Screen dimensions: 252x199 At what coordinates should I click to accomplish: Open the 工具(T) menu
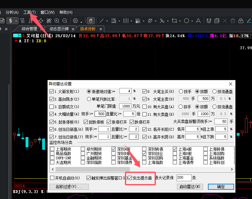coord(29,12)
